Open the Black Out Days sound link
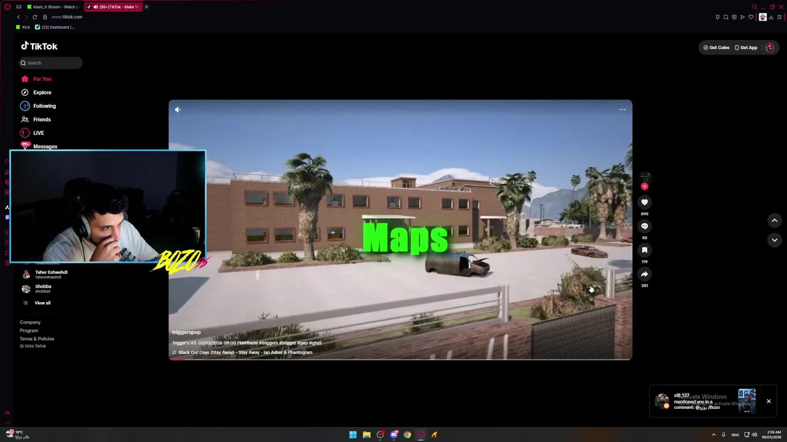This screenshot has width=787, height=442. tap(245, 352)
